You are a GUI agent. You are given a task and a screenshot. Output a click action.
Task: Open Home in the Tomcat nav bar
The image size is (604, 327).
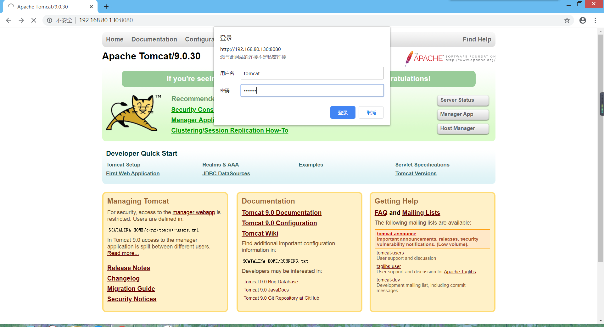point(115,39)
